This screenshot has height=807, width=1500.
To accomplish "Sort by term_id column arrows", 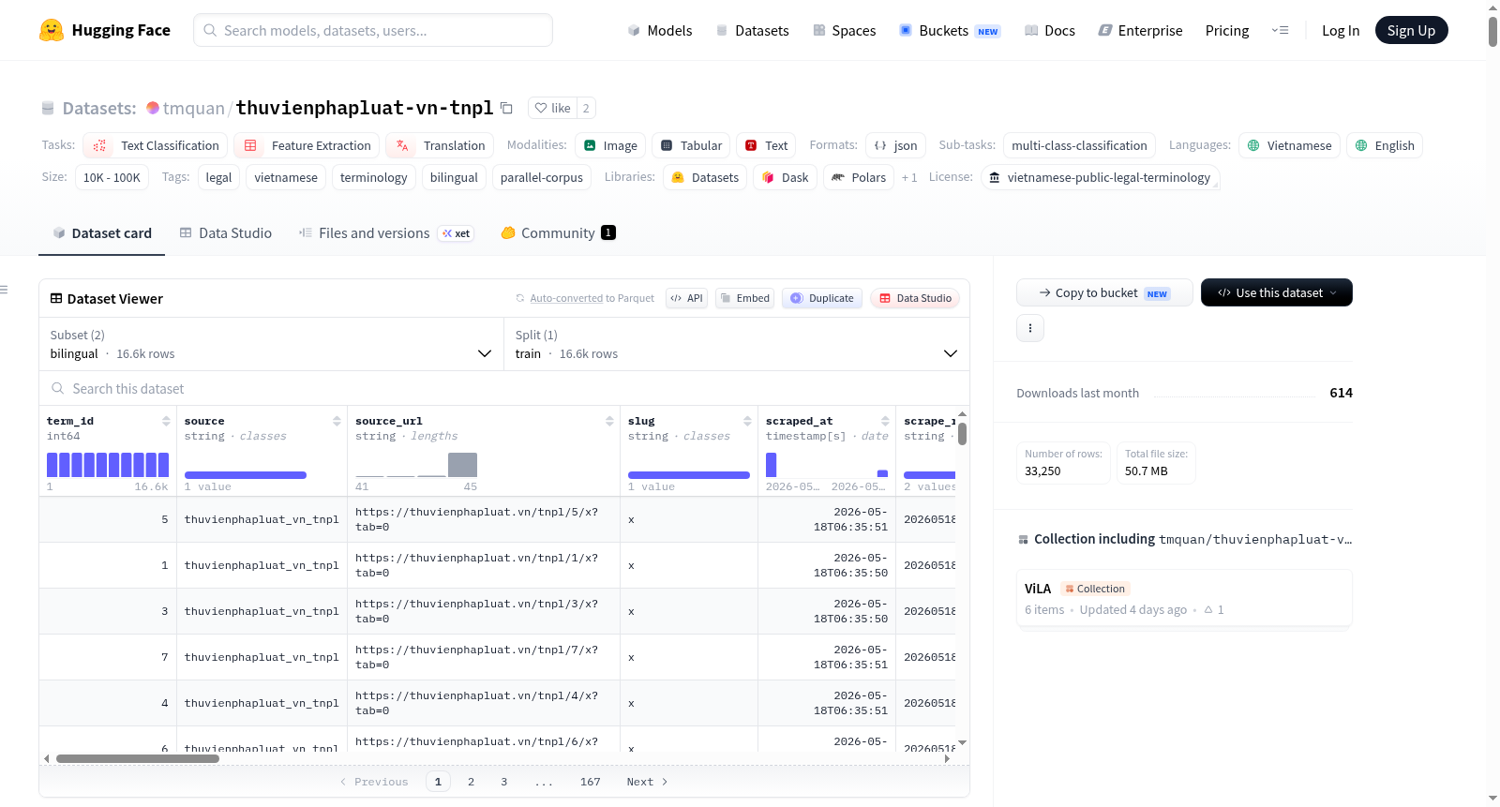I will click(166, 421).
